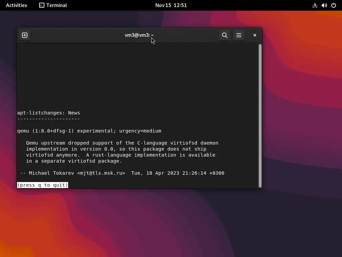Open the clock and calendar panel
342x257 pixels.
171,5
